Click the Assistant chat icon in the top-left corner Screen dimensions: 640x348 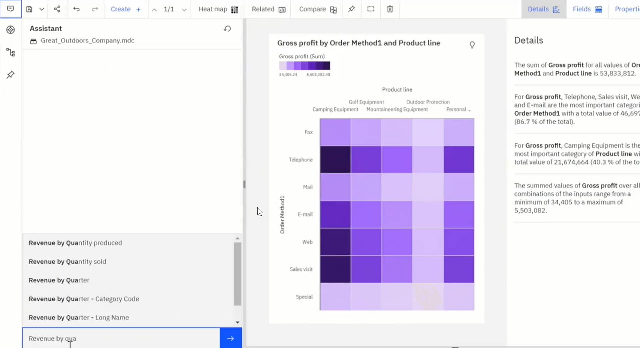[x=10, y=9]
